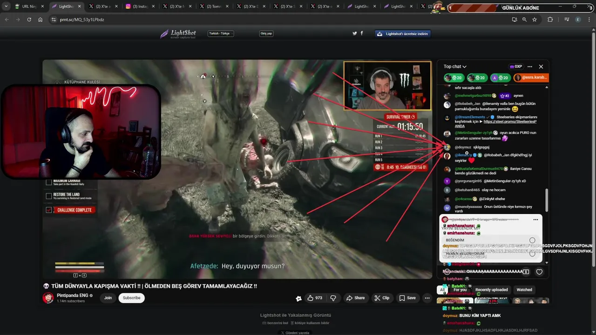Image resolution: width=596 pixels, height=335 pixels.
Task: Open the browser extensions puzzle icon
Action: pyautogui.click(x=550, y=20)
